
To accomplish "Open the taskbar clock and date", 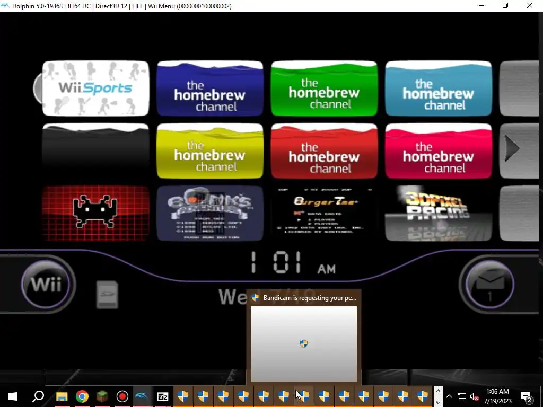I will [x=497, y=396].
